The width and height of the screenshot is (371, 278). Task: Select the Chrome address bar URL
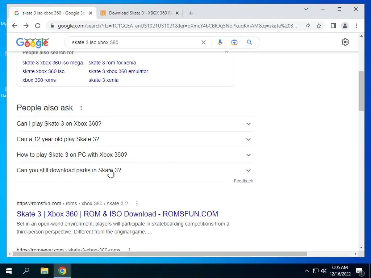(178, 26)
